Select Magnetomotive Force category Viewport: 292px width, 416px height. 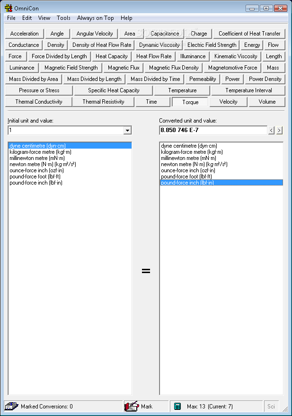pos(232,68)
